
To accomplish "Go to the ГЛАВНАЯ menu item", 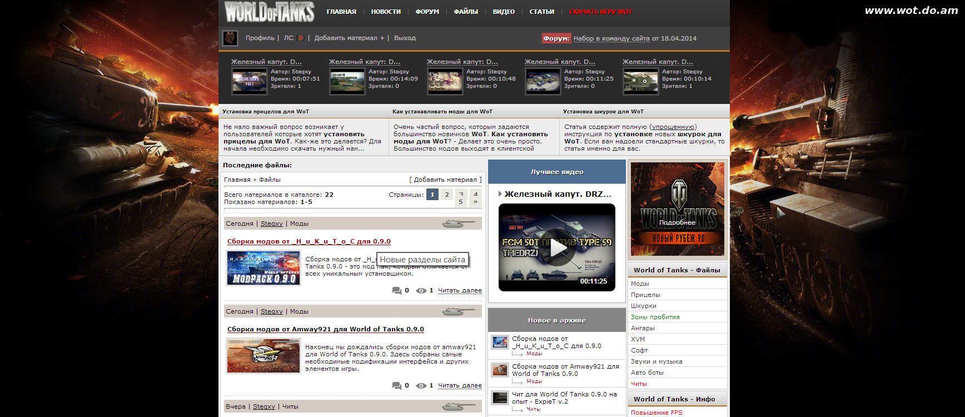I will tap(341, 12).
